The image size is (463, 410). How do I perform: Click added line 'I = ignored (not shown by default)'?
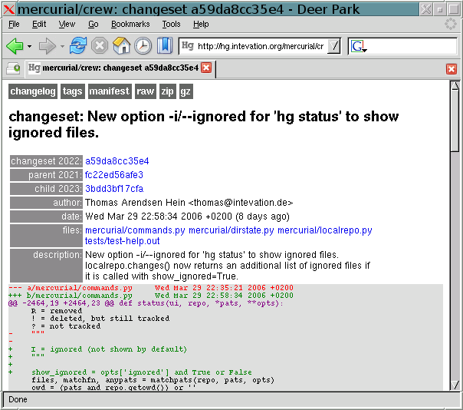click(110, 349)
